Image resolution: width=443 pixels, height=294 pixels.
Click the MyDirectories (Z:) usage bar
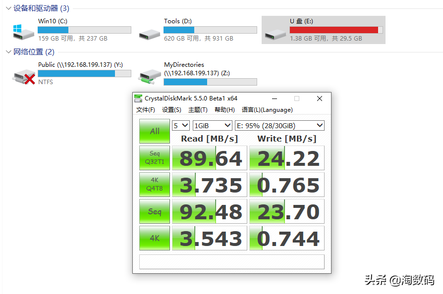click(x=210, y=82)
